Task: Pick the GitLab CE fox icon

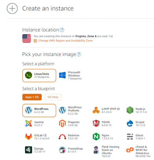Action: [x=29, y=137]
